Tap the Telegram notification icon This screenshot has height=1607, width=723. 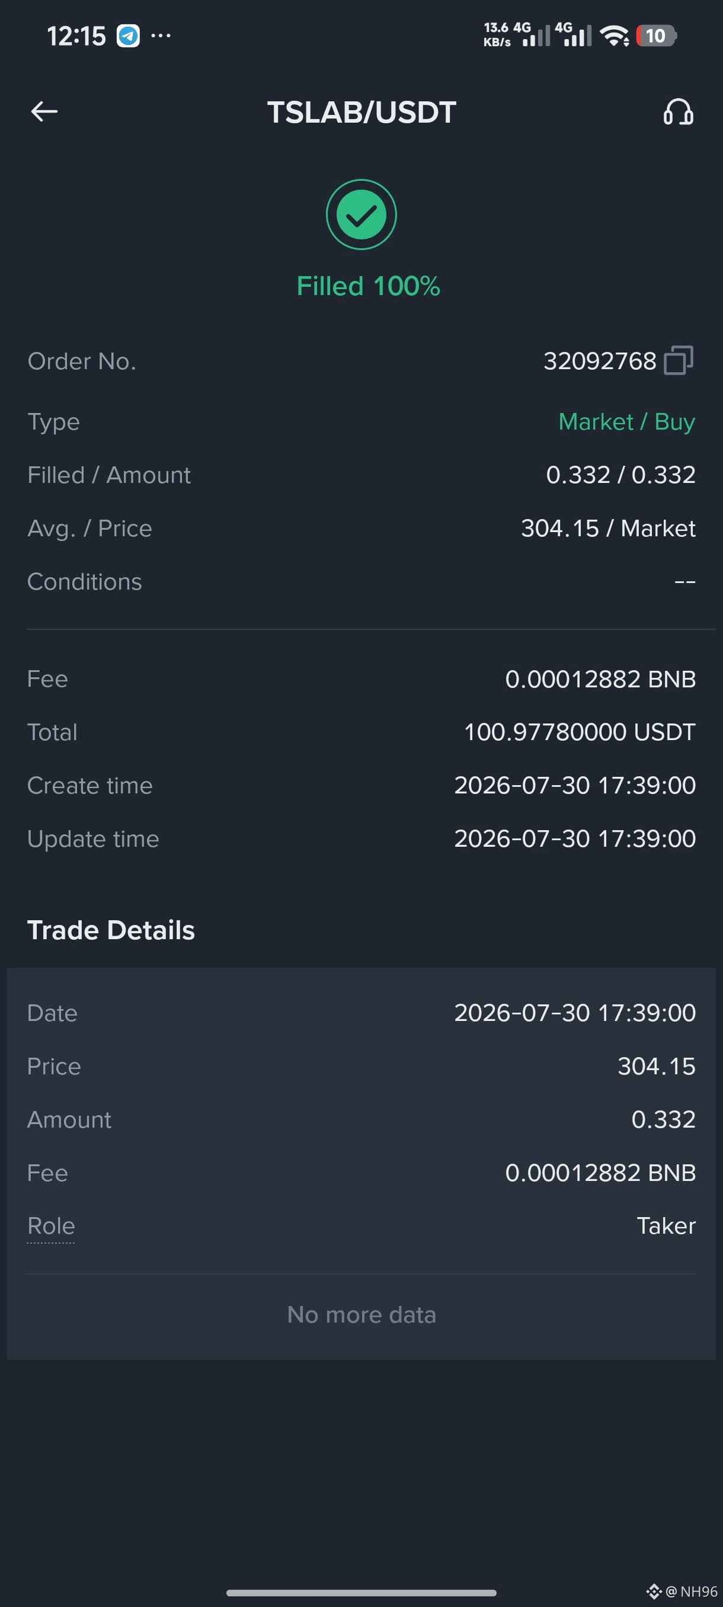pos(129,36)
